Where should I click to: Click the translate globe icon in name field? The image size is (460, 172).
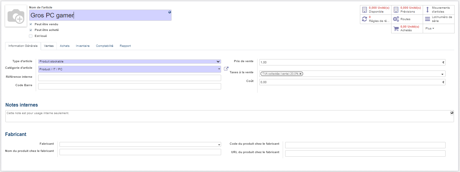pos(169,12)
